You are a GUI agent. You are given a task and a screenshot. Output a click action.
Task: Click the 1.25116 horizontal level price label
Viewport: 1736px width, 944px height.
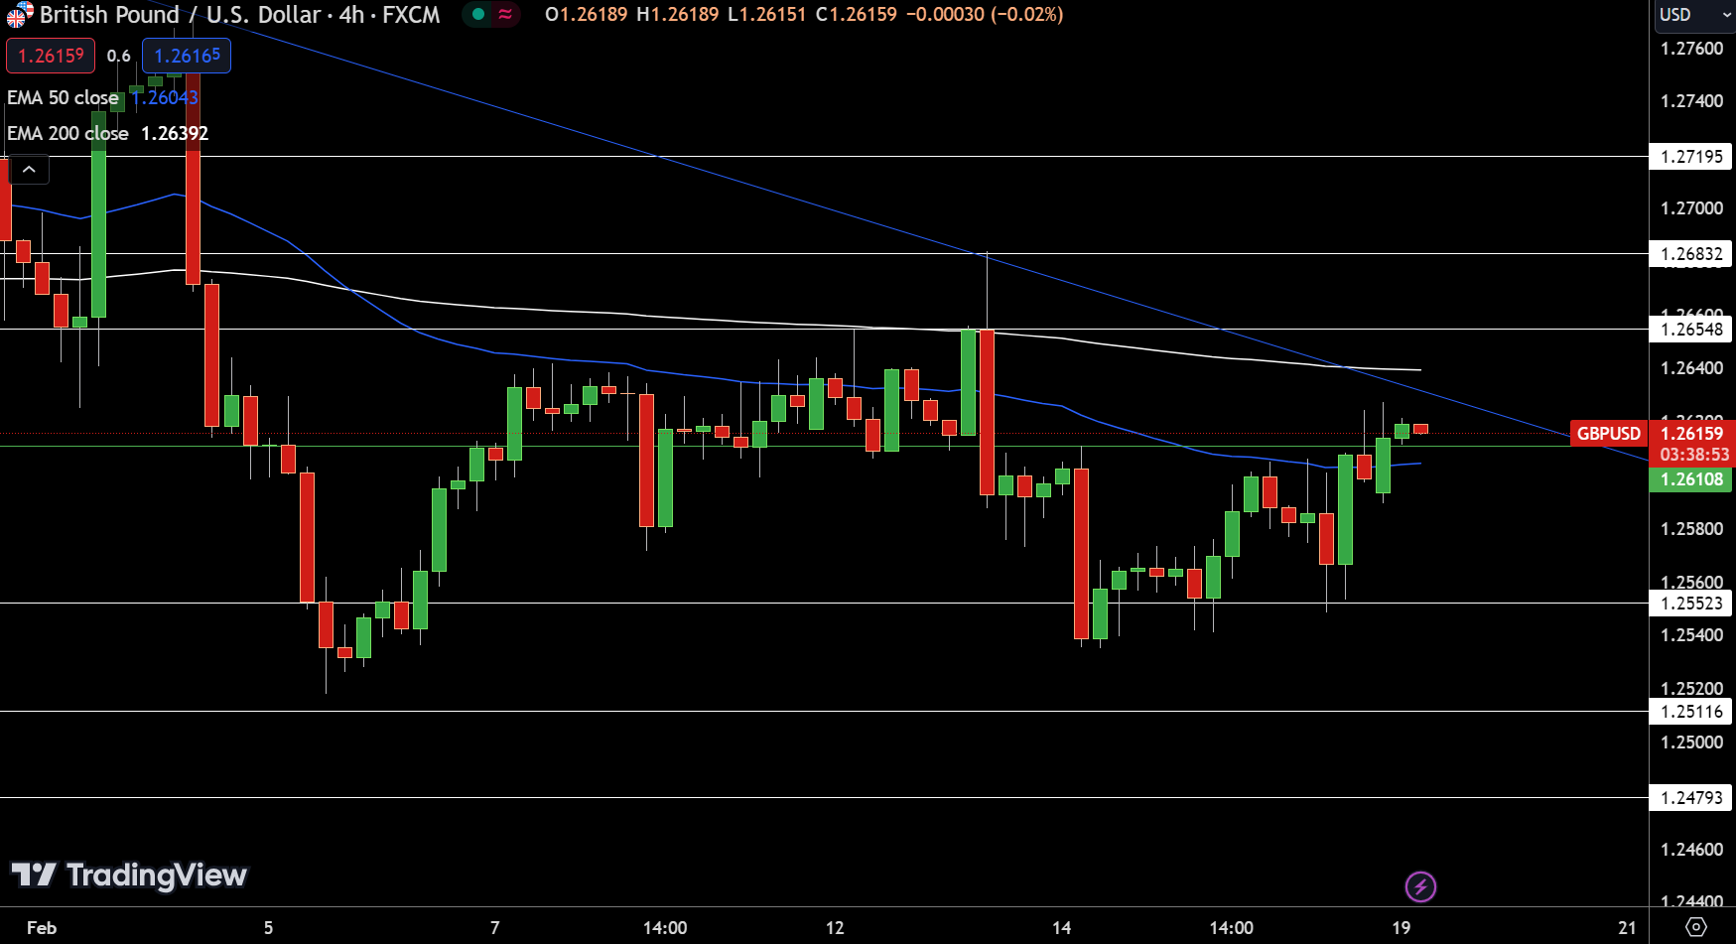click(1691, 711)
